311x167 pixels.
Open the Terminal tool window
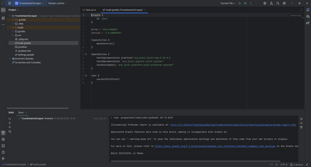point(3,146)
